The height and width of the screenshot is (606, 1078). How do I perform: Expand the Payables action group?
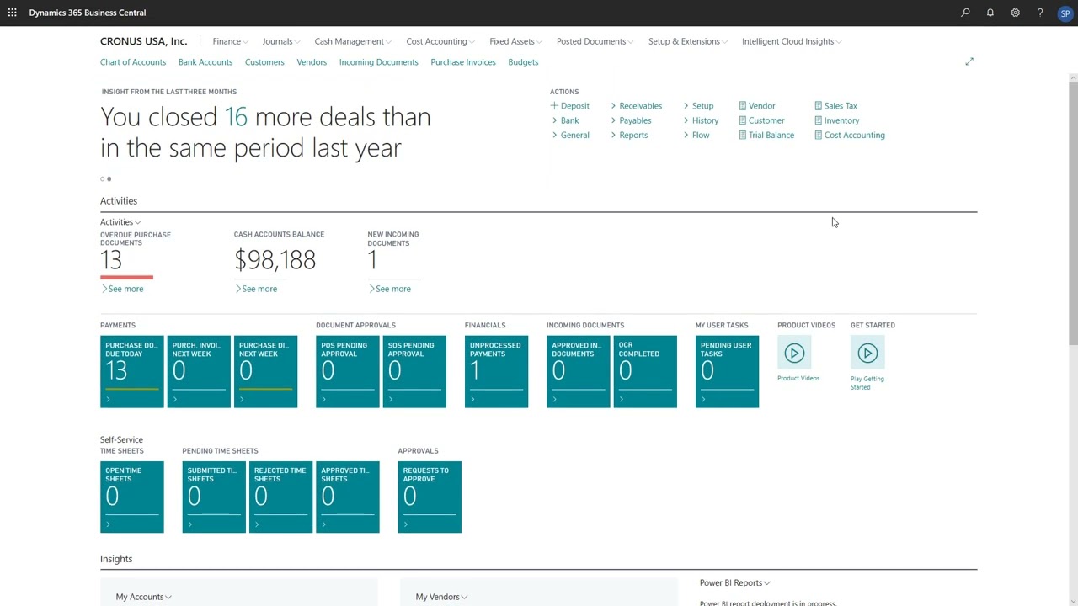point(631,120)
